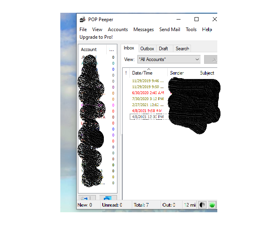
Task: Click the POP Peeper mailbox title icon
Action: tap(82, 19)
